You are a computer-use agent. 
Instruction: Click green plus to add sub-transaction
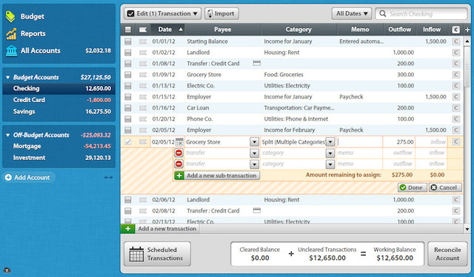[179, 176]
